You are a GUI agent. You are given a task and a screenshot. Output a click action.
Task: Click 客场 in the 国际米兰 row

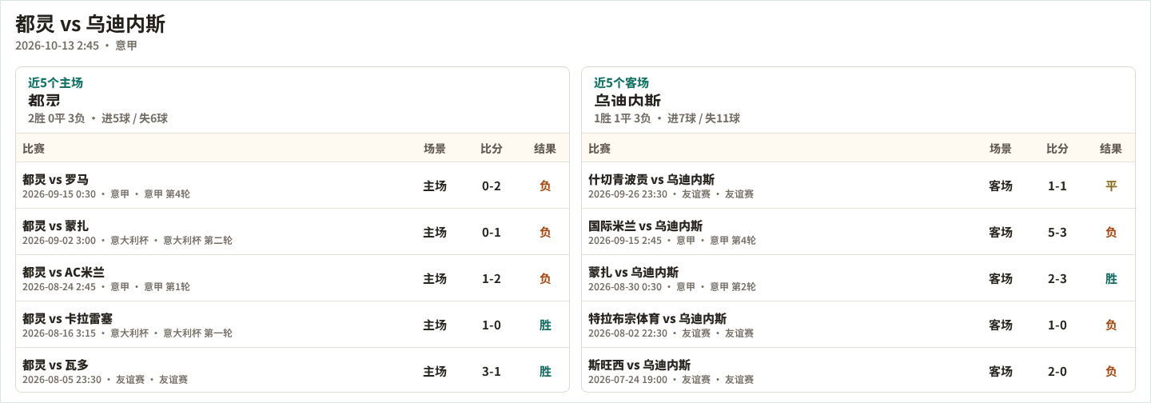(1001, 232)
